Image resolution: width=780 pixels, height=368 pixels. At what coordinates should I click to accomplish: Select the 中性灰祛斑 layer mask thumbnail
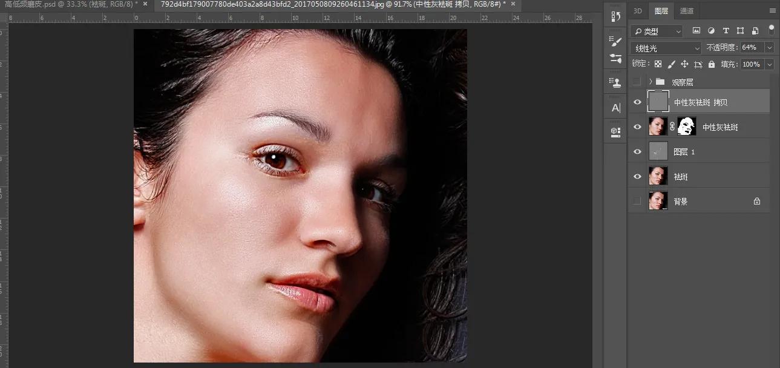tap(687, 127)
